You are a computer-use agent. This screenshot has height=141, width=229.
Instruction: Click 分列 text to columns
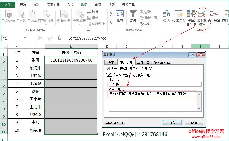pyautogui.click(x=166, y=16)
